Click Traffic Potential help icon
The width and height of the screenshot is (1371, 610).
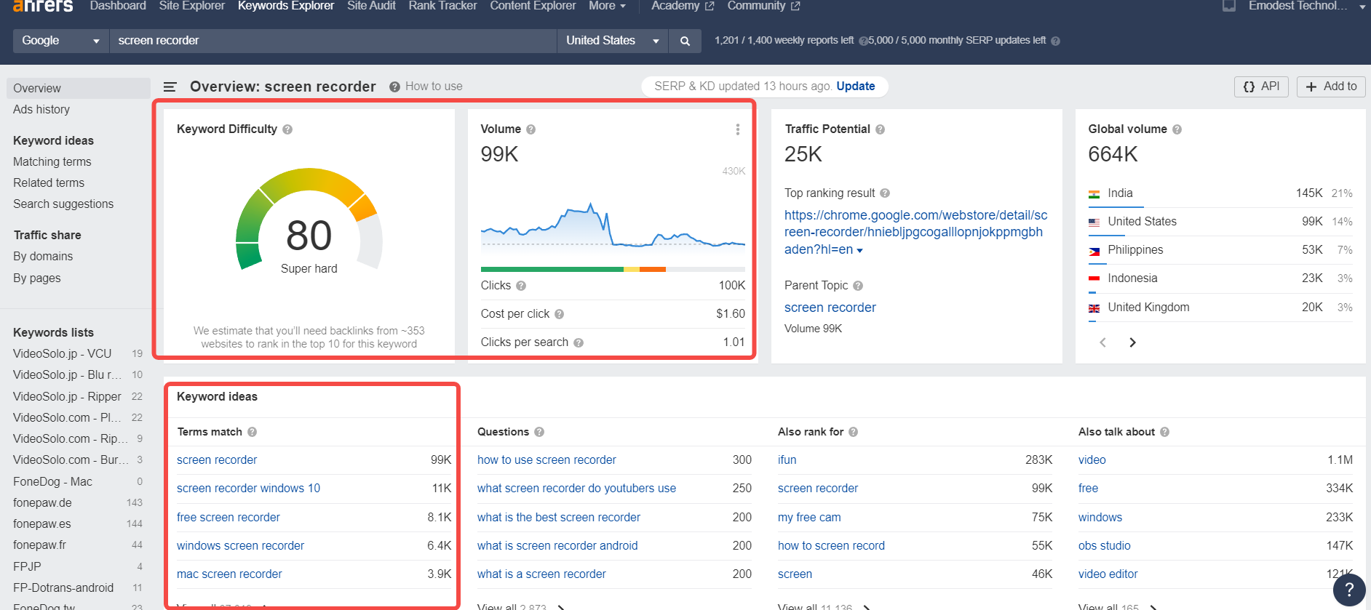(881, 129)
